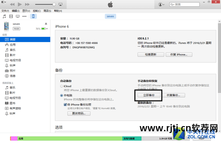Adjust the volume slider knob

[54, 4]
